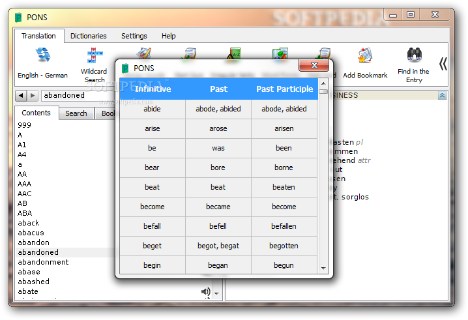Switch to the Contents tab
Screen dimensions: 468x320
point(36,113)
